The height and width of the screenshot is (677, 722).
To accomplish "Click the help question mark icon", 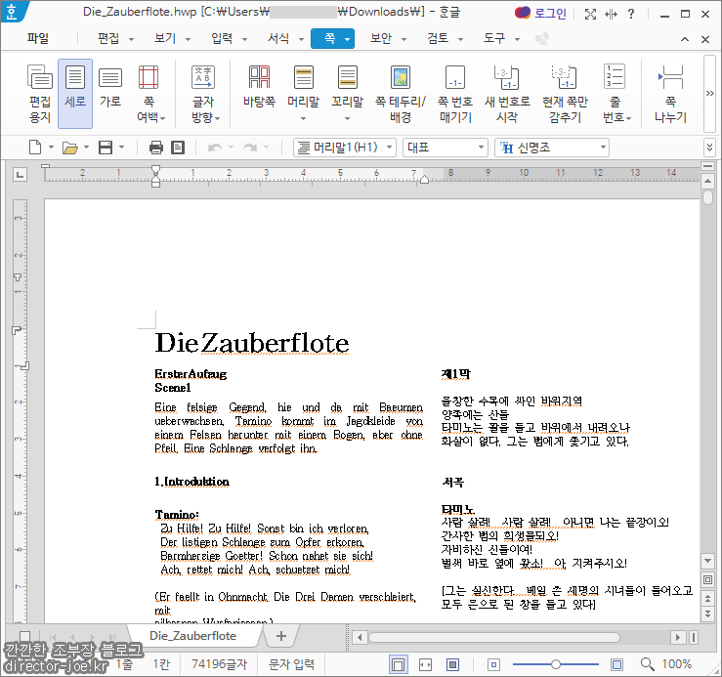I will click(631, 14).
